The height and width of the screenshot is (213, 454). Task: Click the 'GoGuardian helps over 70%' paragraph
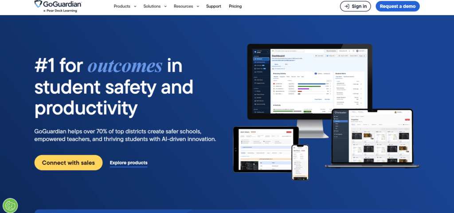pos(125,135)
